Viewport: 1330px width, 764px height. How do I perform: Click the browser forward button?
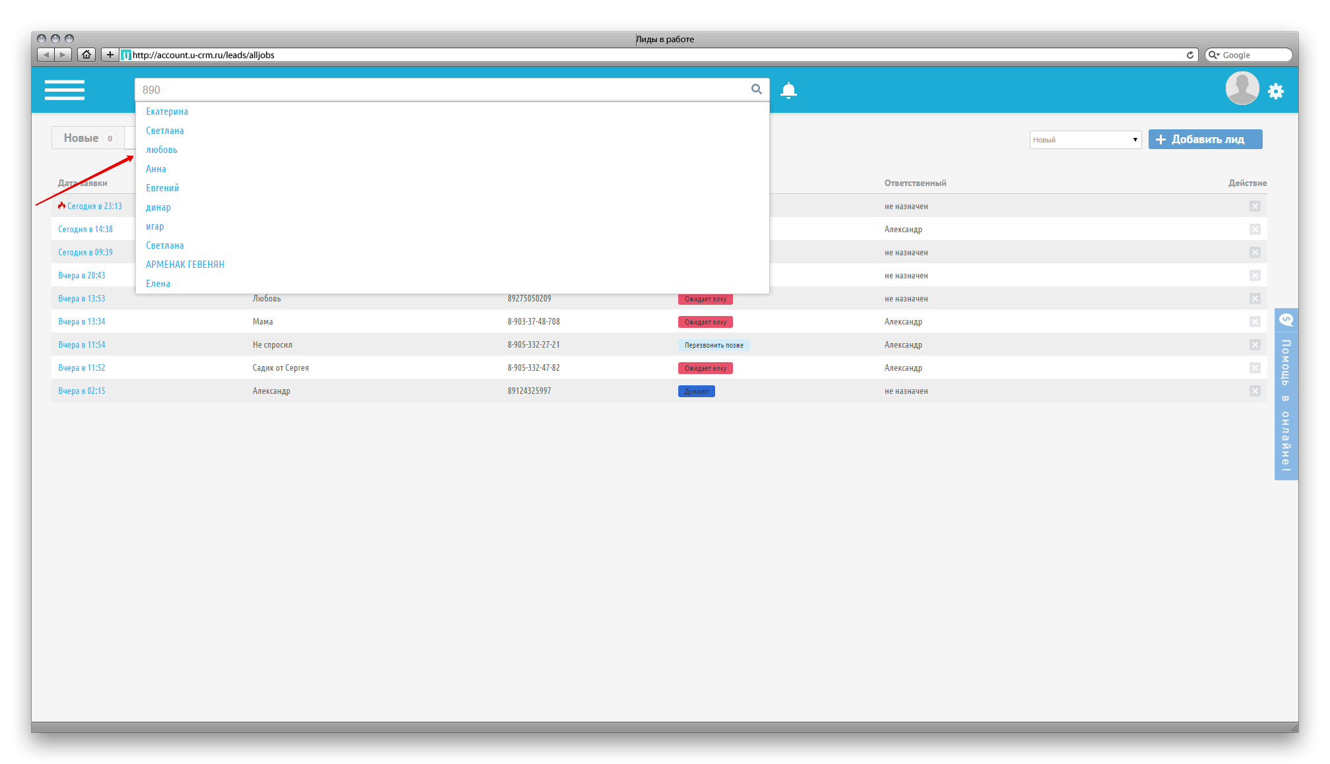pyautogui.click(x=63, y=55)
